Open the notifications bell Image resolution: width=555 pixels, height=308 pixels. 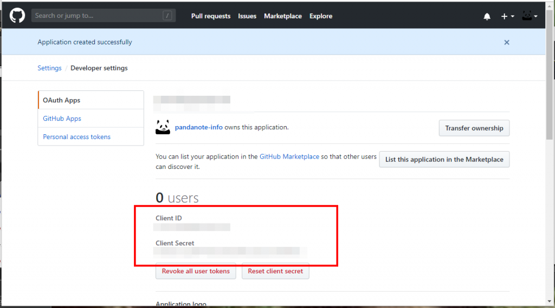click(487, 16)
